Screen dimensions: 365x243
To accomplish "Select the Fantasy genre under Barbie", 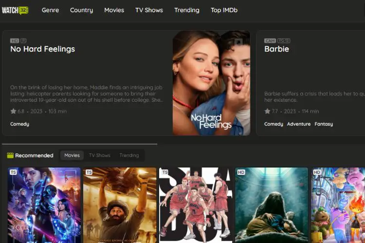I will 324,124.
